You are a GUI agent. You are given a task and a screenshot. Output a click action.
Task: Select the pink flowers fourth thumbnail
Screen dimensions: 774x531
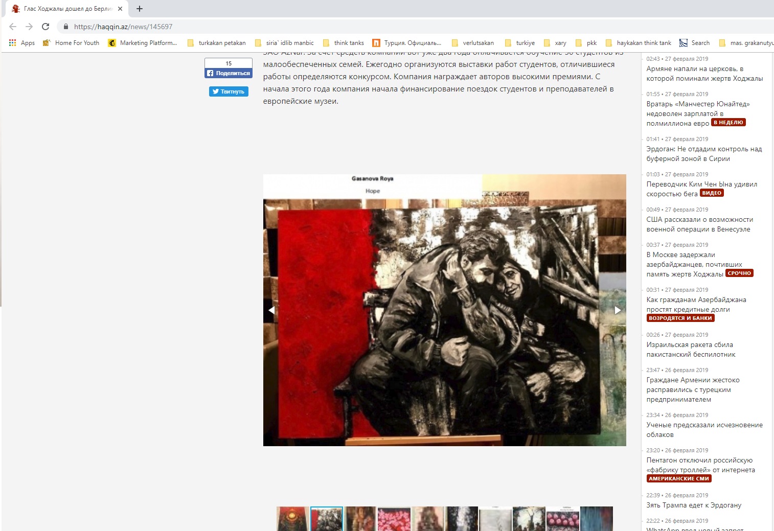click(394, 519)
